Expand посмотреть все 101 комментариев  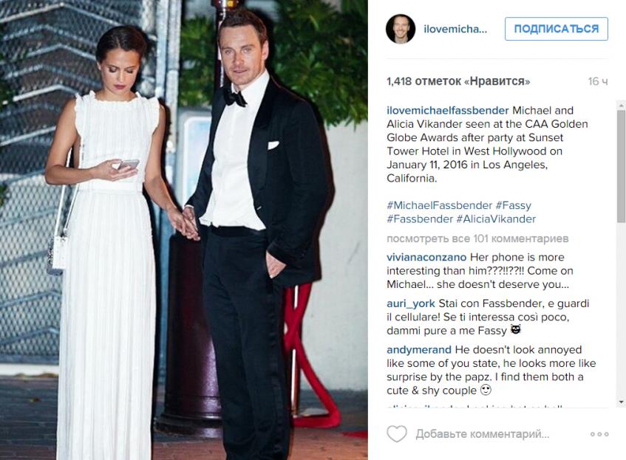point(477,238)
